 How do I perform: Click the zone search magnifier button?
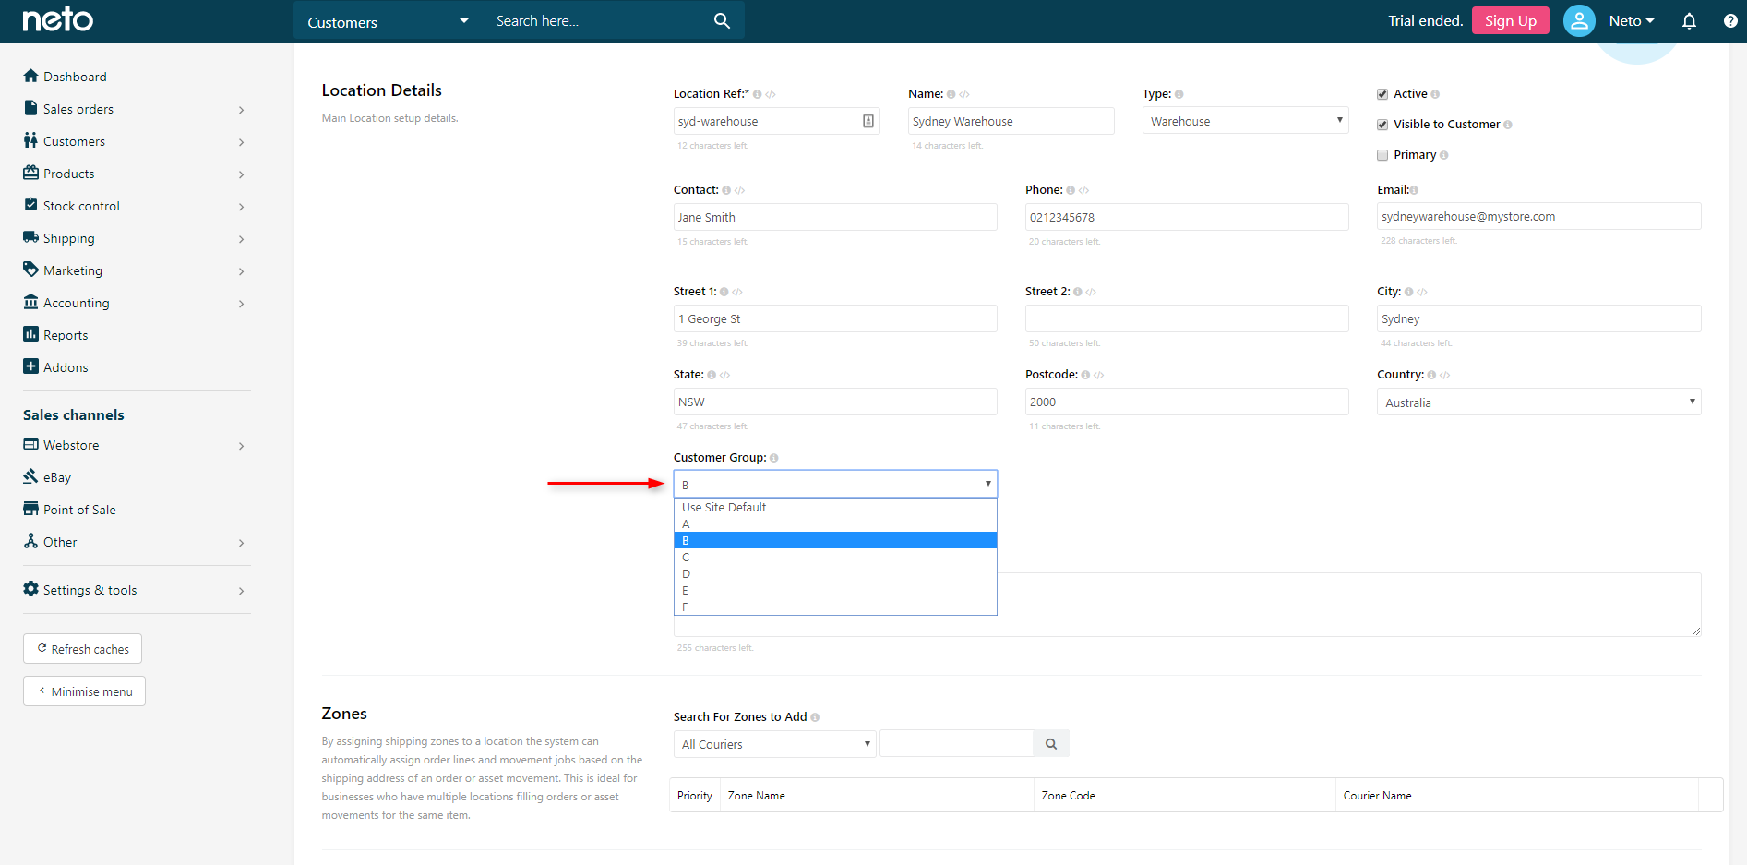tap(1051, 744)
